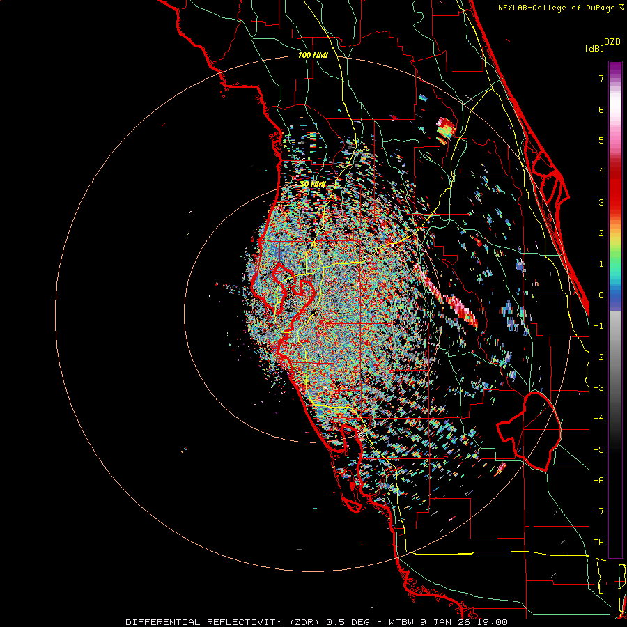Click the purple top of the color bar
The height and width of the screenshot is (627, 627).
(x=615, y=68)
